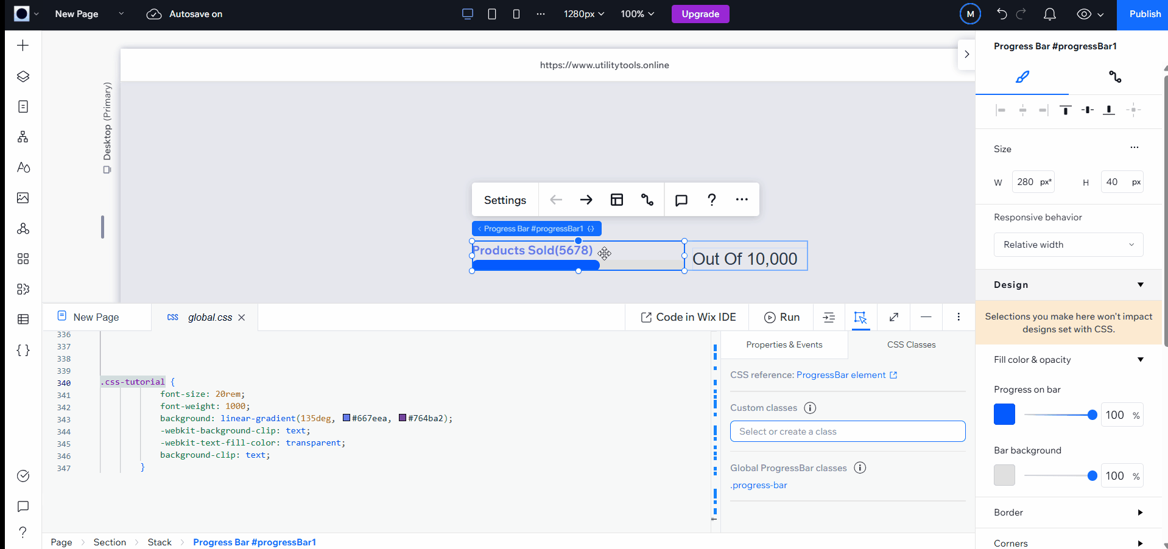
Task: Switch to Properties & Events tab
Action: point(784,344)
